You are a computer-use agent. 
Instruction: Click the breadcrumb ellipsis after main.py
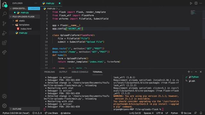pyautogui.click(x=59, y=9)
